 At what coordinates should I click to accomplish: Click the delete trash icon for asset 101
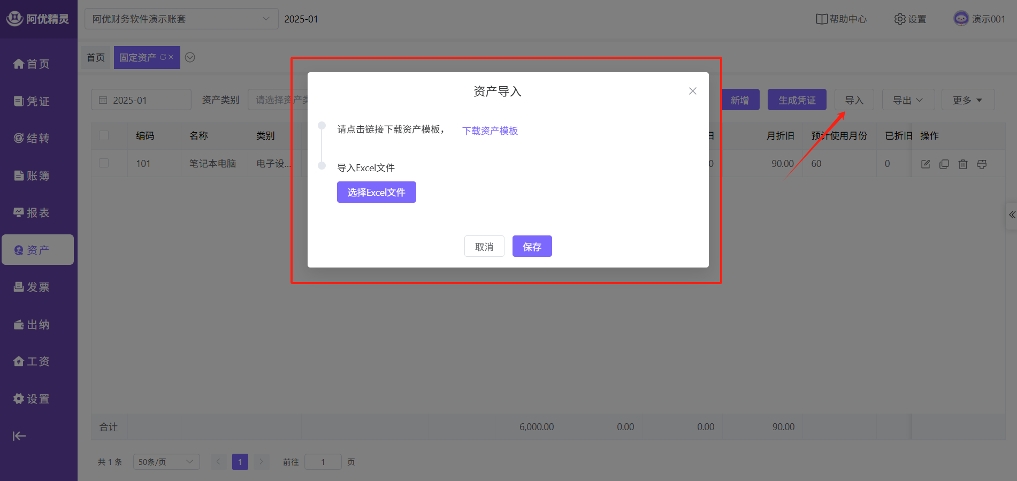[x=963, y=164]
